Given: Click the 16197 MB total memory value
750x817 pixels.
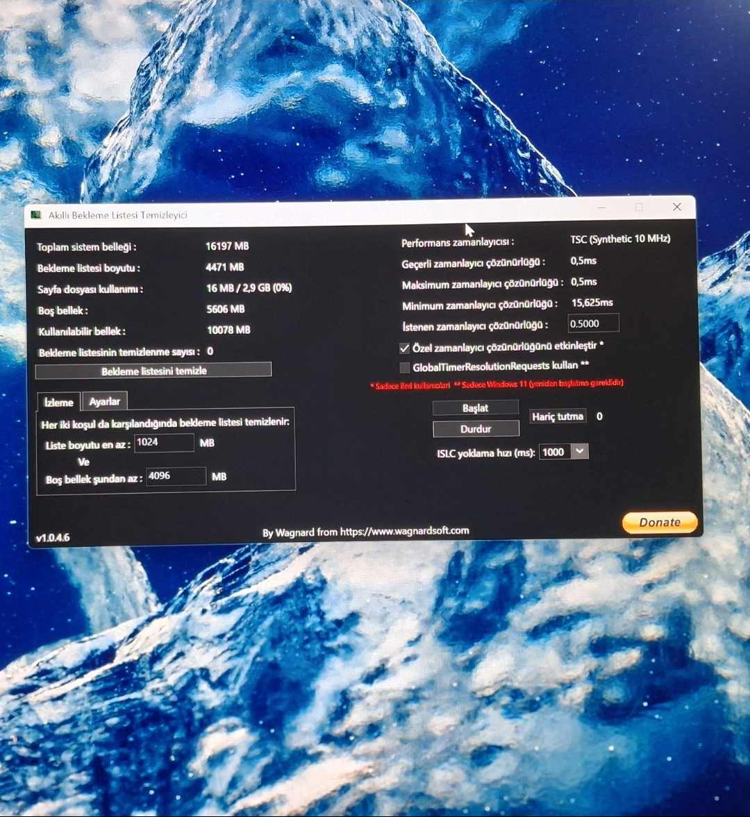Looking at the screenshot, I should pyautogui.click(x=227, y=246).
